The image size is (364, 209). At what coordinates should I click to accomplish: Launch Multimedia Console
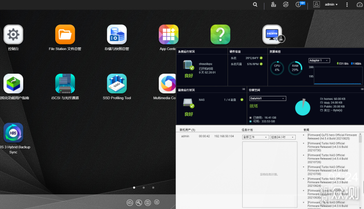coord(167,84)
